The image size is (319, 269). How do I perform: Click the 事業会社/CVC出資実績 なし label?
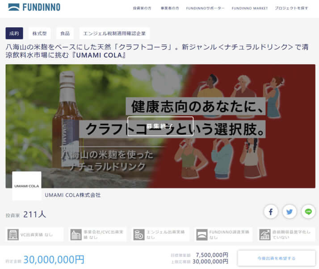tap(103, 235)
